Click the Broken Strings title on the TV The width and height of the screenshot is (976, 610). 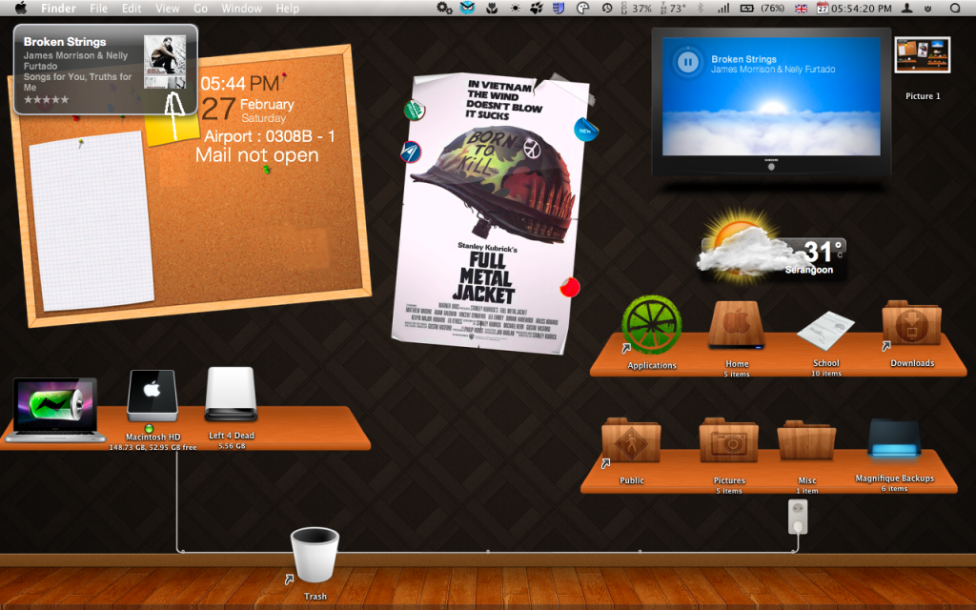point(743,59)
